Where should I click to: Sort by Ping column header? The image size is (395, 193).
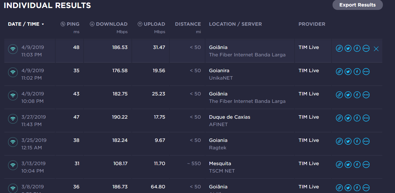pyautogui.click(x=70, y=24)
